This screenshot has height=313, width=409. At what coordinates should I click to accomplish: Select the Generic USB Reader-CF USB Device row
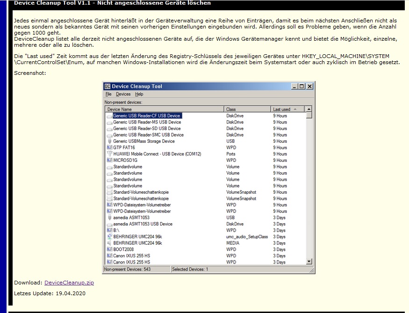tap(206, 116)
